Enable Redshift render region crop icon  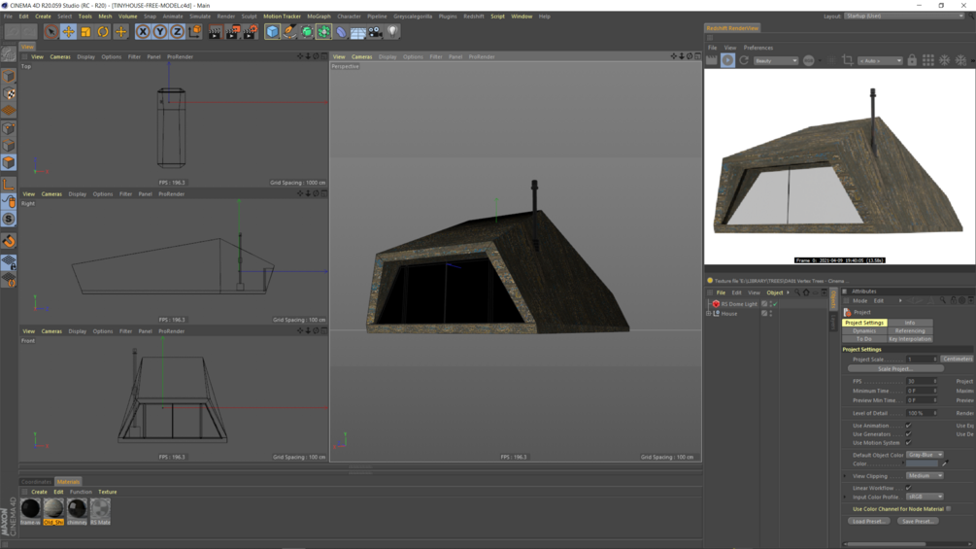[x=847, y=60]
